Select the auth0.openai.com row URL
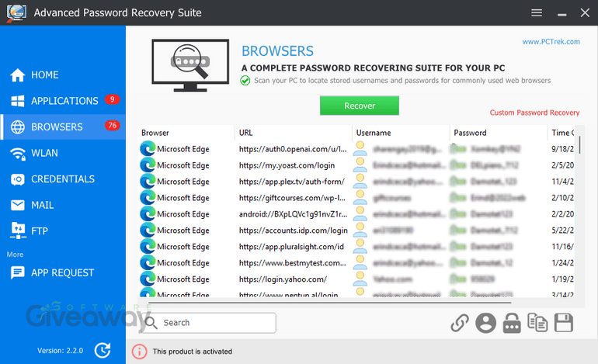The width and height of the screenshot is (598, 364). pos(293,149)
